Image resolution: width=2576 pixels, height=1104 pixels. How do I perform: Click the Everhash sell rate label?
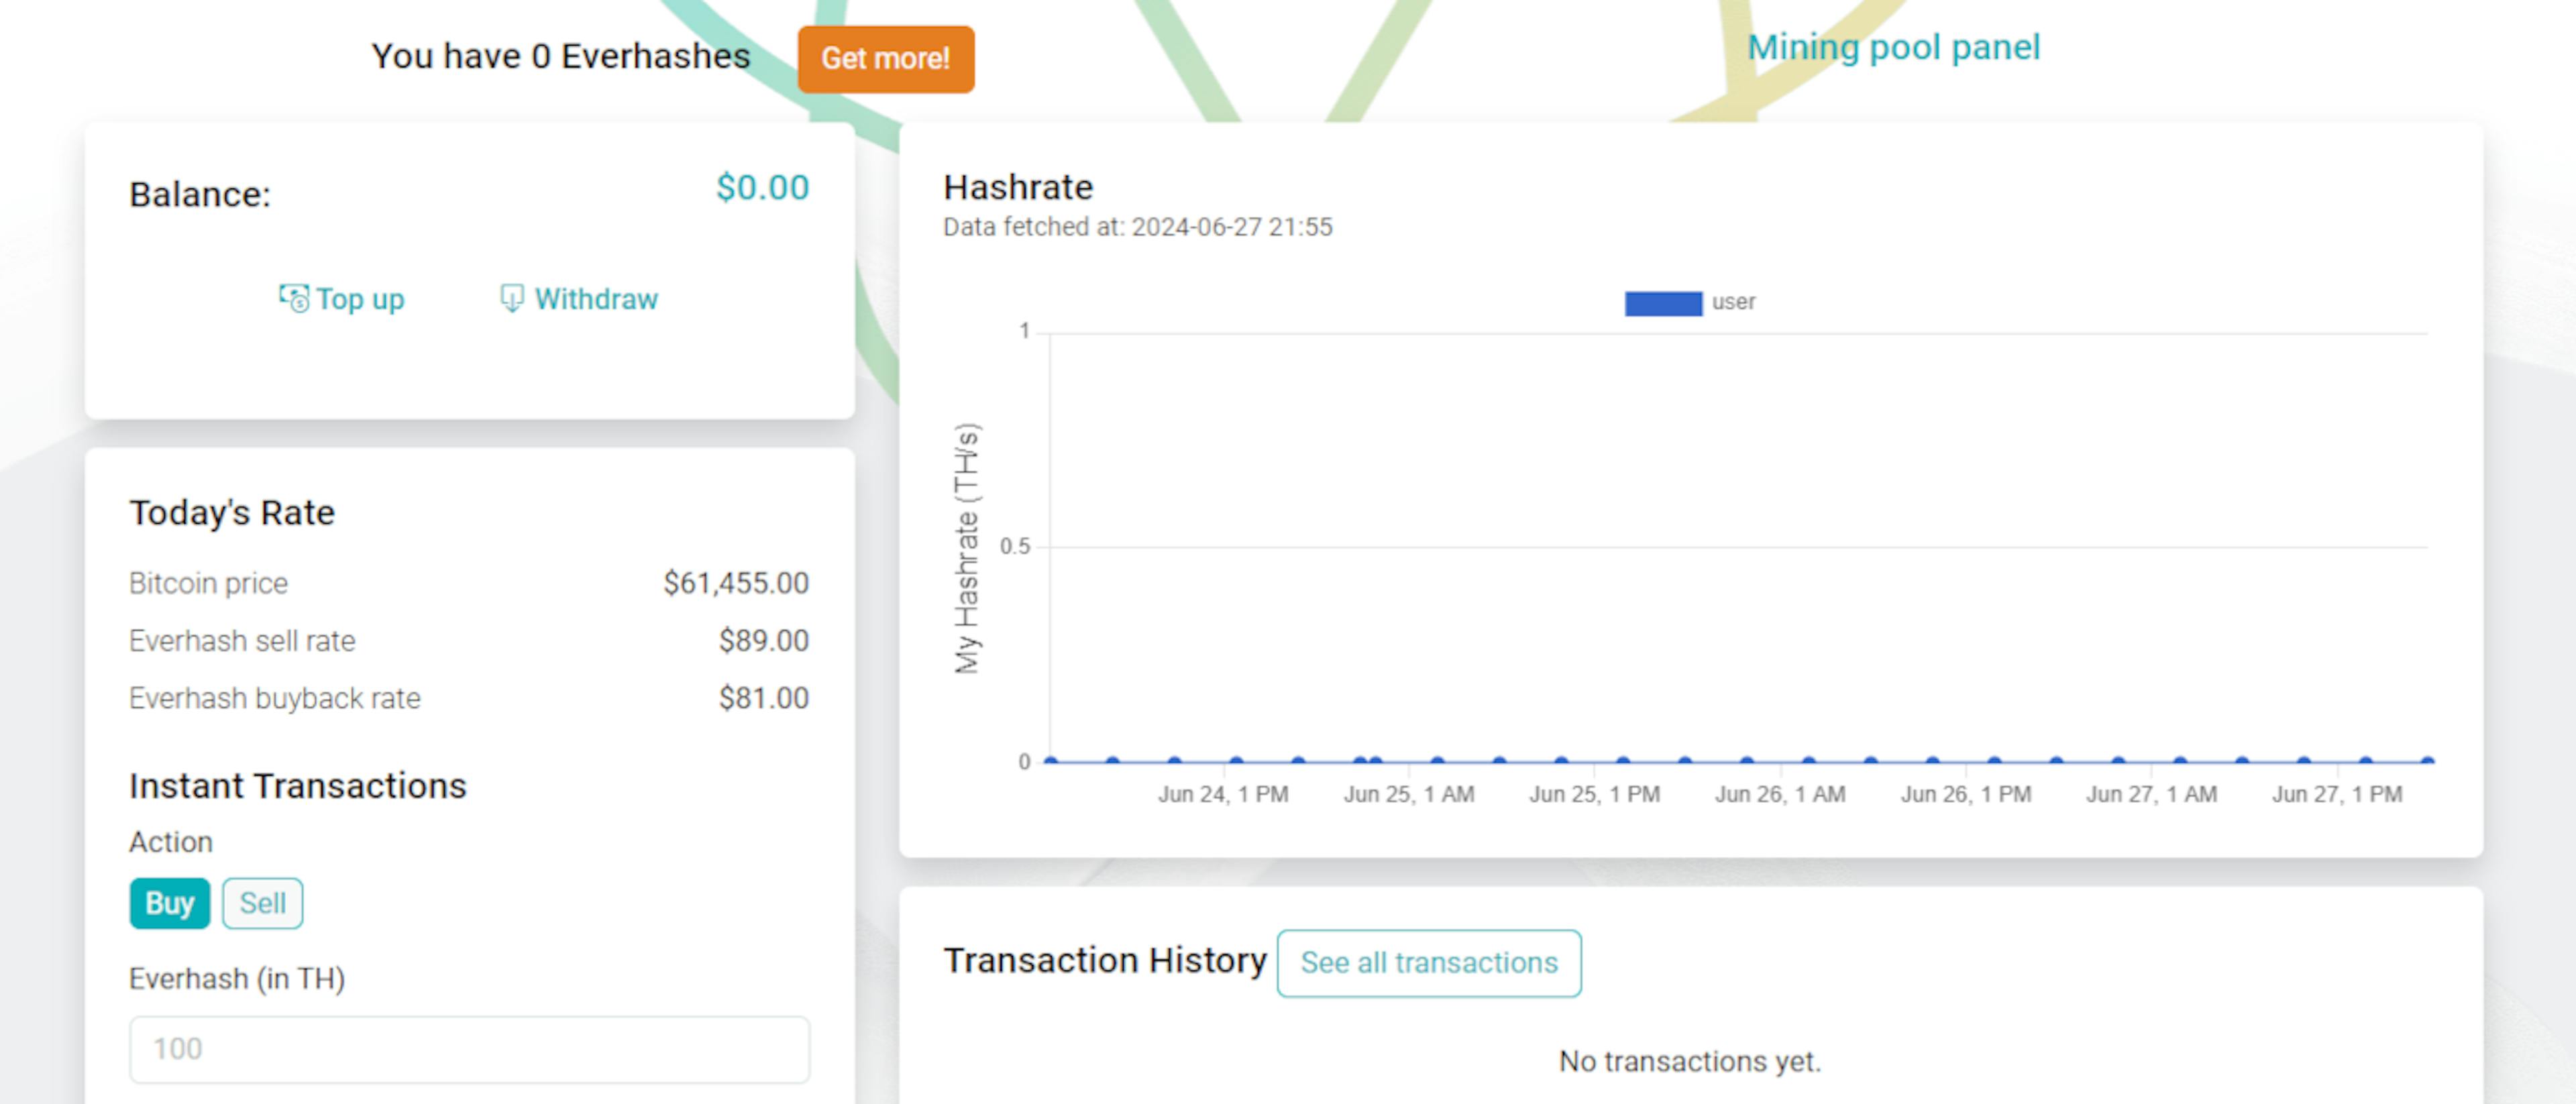click(x=242, y=641)
